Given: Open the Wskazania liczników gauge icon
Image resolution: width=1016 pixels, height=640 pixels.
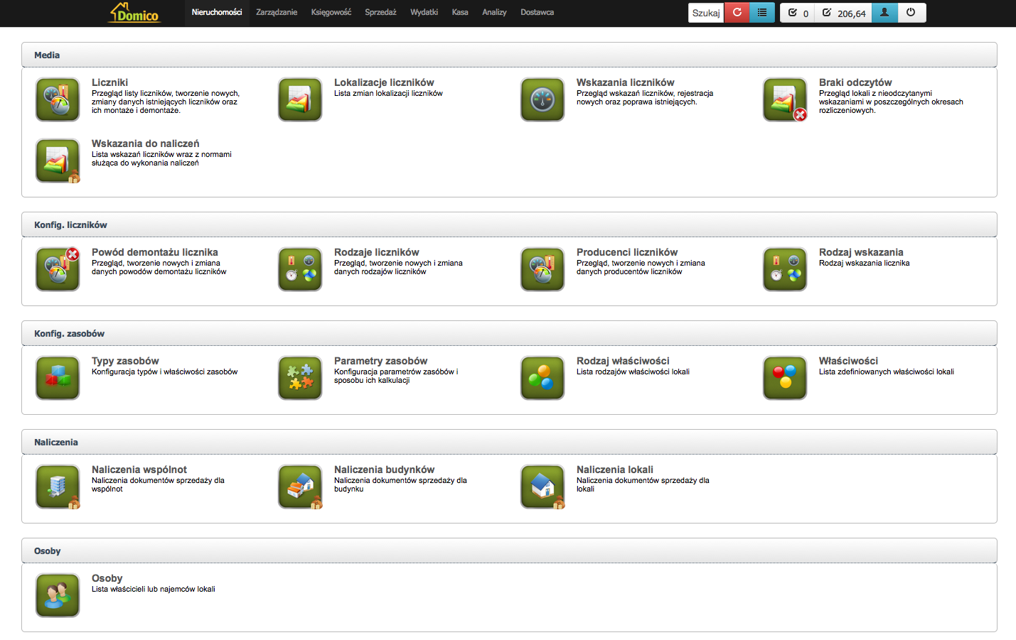Looking at the screenshot, I should [x=542, y=99].
